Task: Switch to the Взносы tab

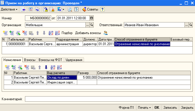Action: [30, 60]
